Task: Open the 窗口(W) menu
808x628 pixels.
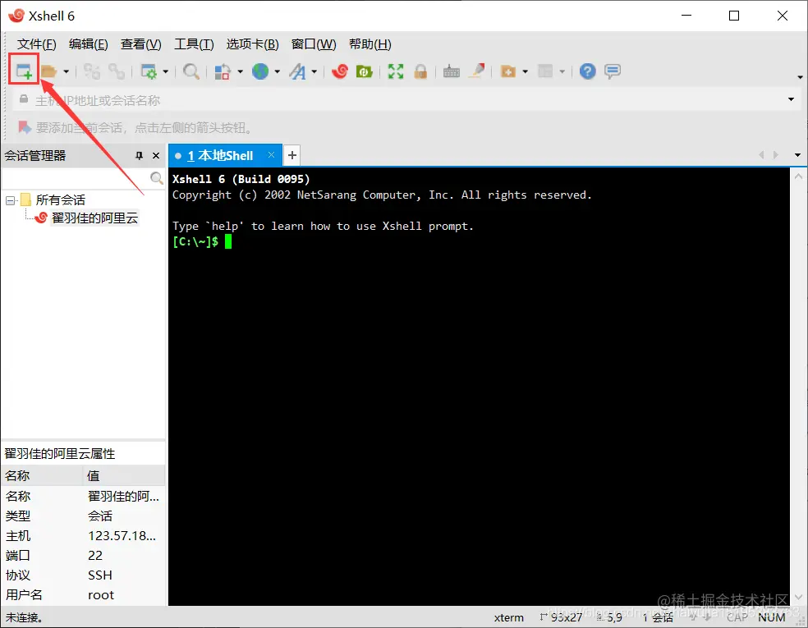Action: tap(314, 44)
